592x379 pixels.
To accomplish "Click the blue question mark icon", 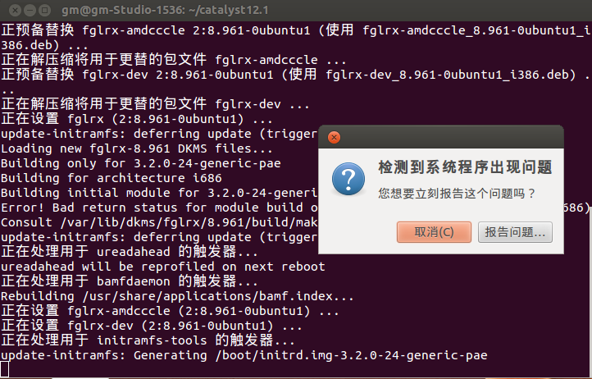I will tap(348, 179).
